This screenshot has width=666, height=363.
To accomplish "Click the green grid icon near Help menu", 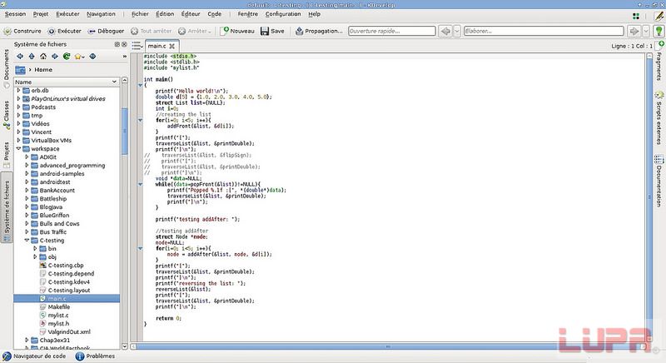I will click(636, 16).
